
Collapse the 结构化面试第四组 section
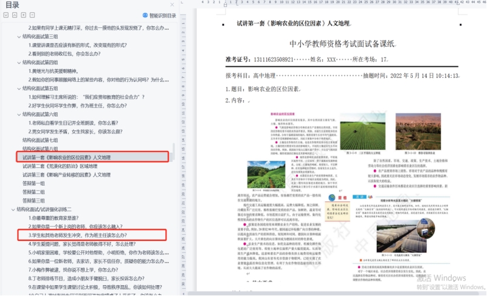(x=19, y=62)
